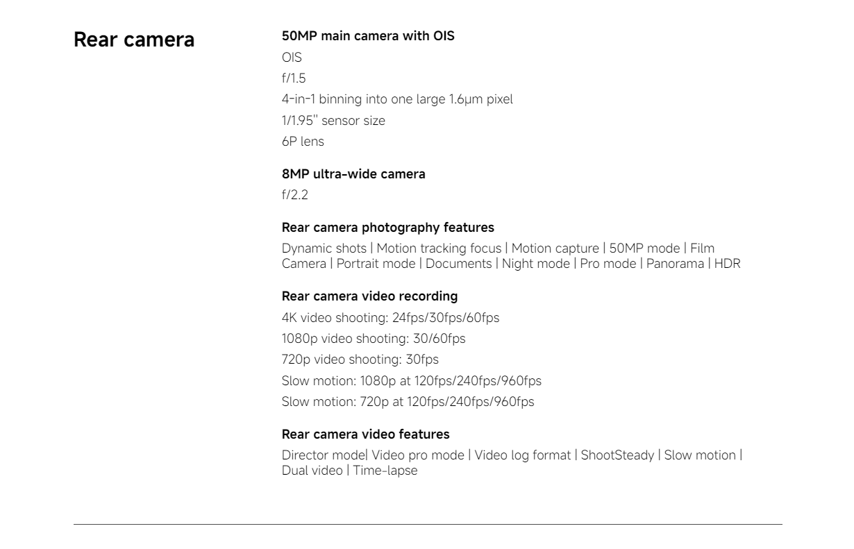Click the 4-in-1 binning pixel description
Screen dimensions: 854x549
397,100
